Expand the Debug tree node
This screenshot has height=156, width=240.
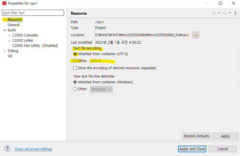point(5,51)
